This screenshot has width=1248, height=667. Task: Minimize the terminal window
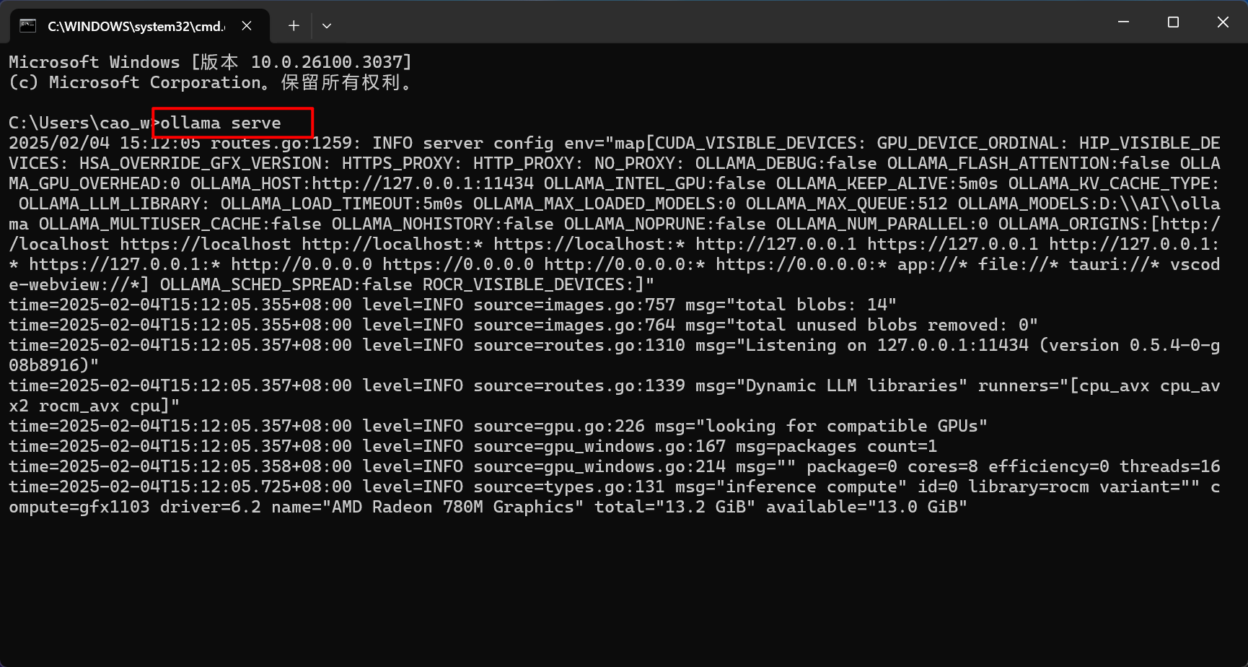pyautogui.click(x=1123, y=22)
